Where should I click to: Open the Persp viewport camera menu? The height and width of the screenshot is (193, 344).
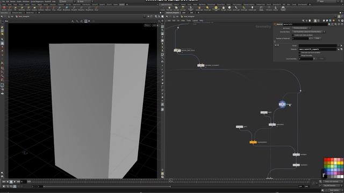click(x=147, y=25)
